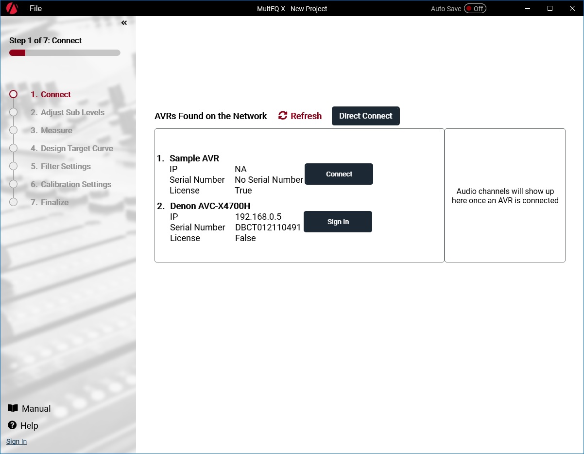Click the Sign In link in sidebar
Viewport: 584px width, 454px height.
(17, 441)
